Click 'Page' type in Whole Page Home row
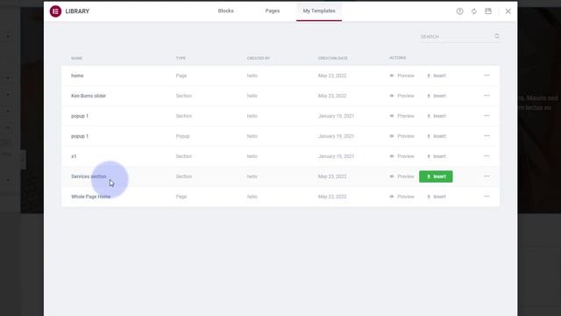561x316 pixels. click(x=181, y=197)
